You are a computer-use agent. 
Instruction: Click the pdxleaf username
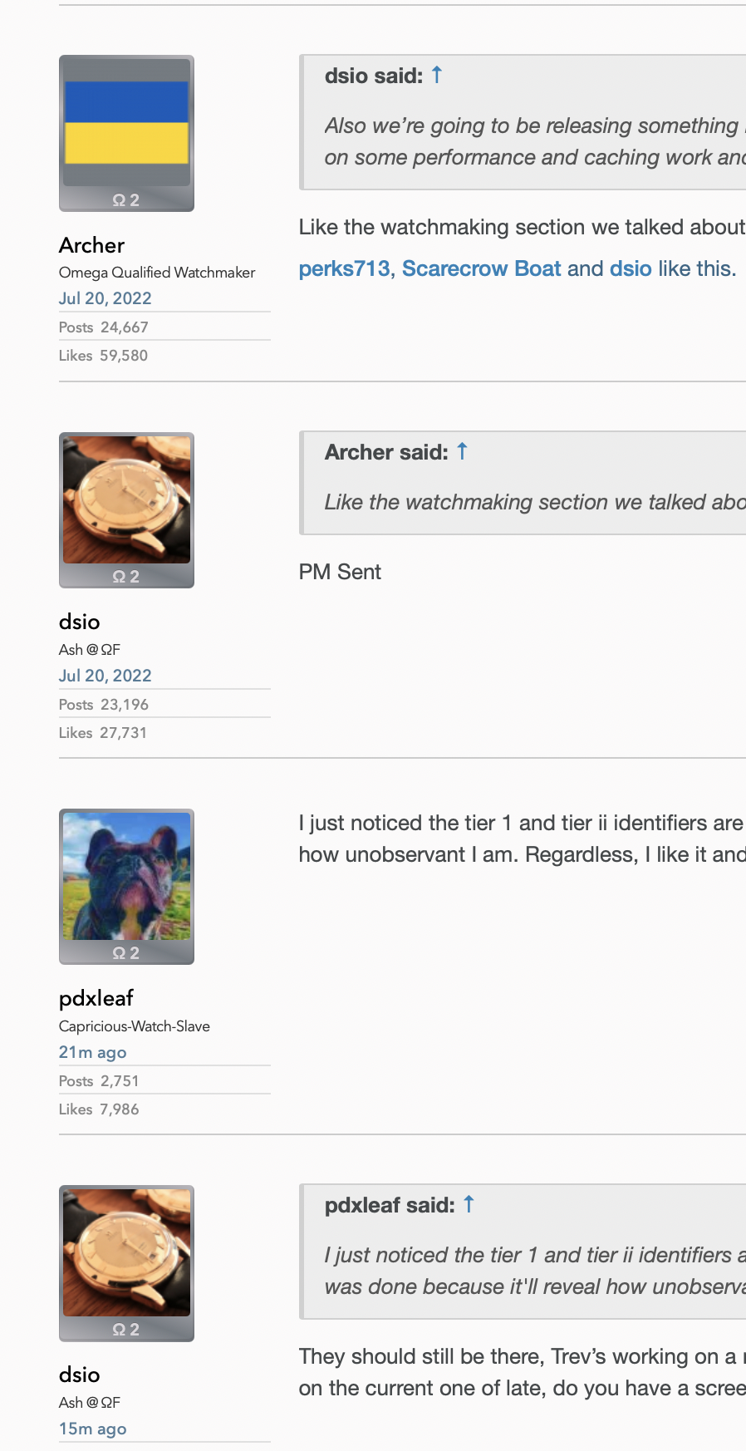tap(96, 998)
